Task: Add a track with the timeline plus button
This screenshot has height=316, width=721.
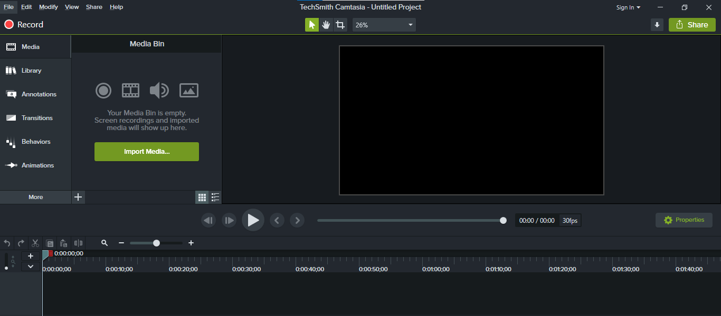Action: click(31, 256)
